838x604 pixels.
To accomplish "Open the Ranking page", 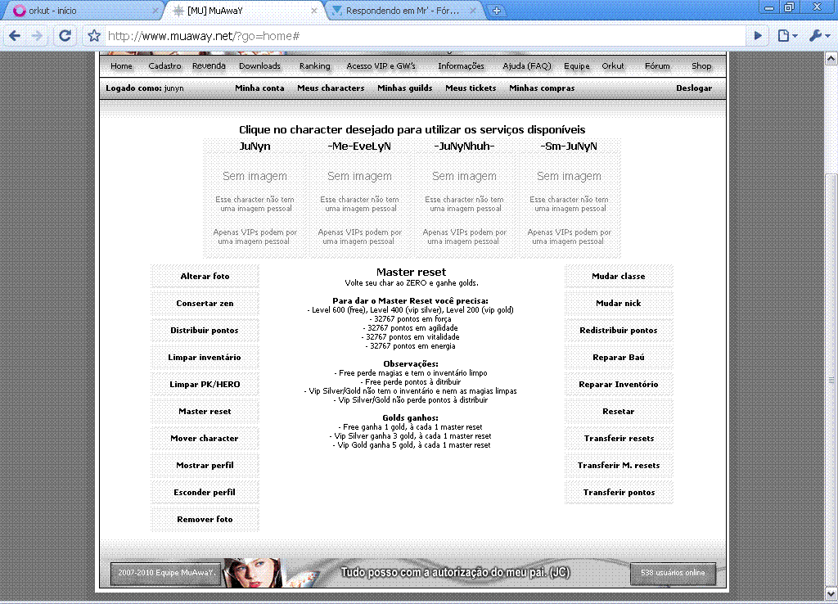I will (314, 66).
